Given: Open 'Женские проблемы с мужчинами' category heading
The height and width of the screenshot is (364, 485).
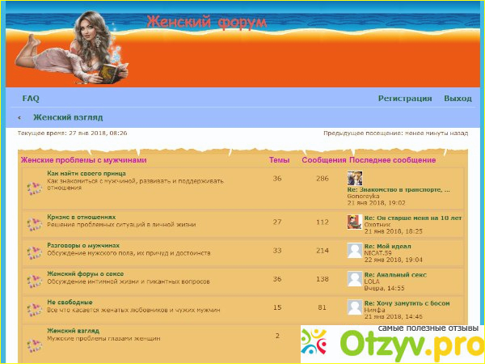Looking at the screenshot, I should [83, 160].
